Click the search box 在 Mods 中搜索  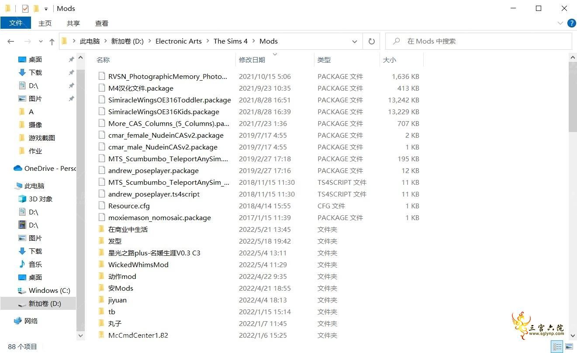coord(478,41)
